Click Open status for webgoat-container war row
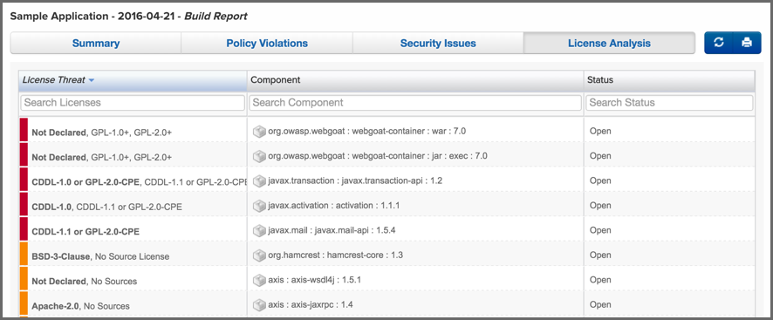Viewport: 773px width, 320px height. click(600, 131)
